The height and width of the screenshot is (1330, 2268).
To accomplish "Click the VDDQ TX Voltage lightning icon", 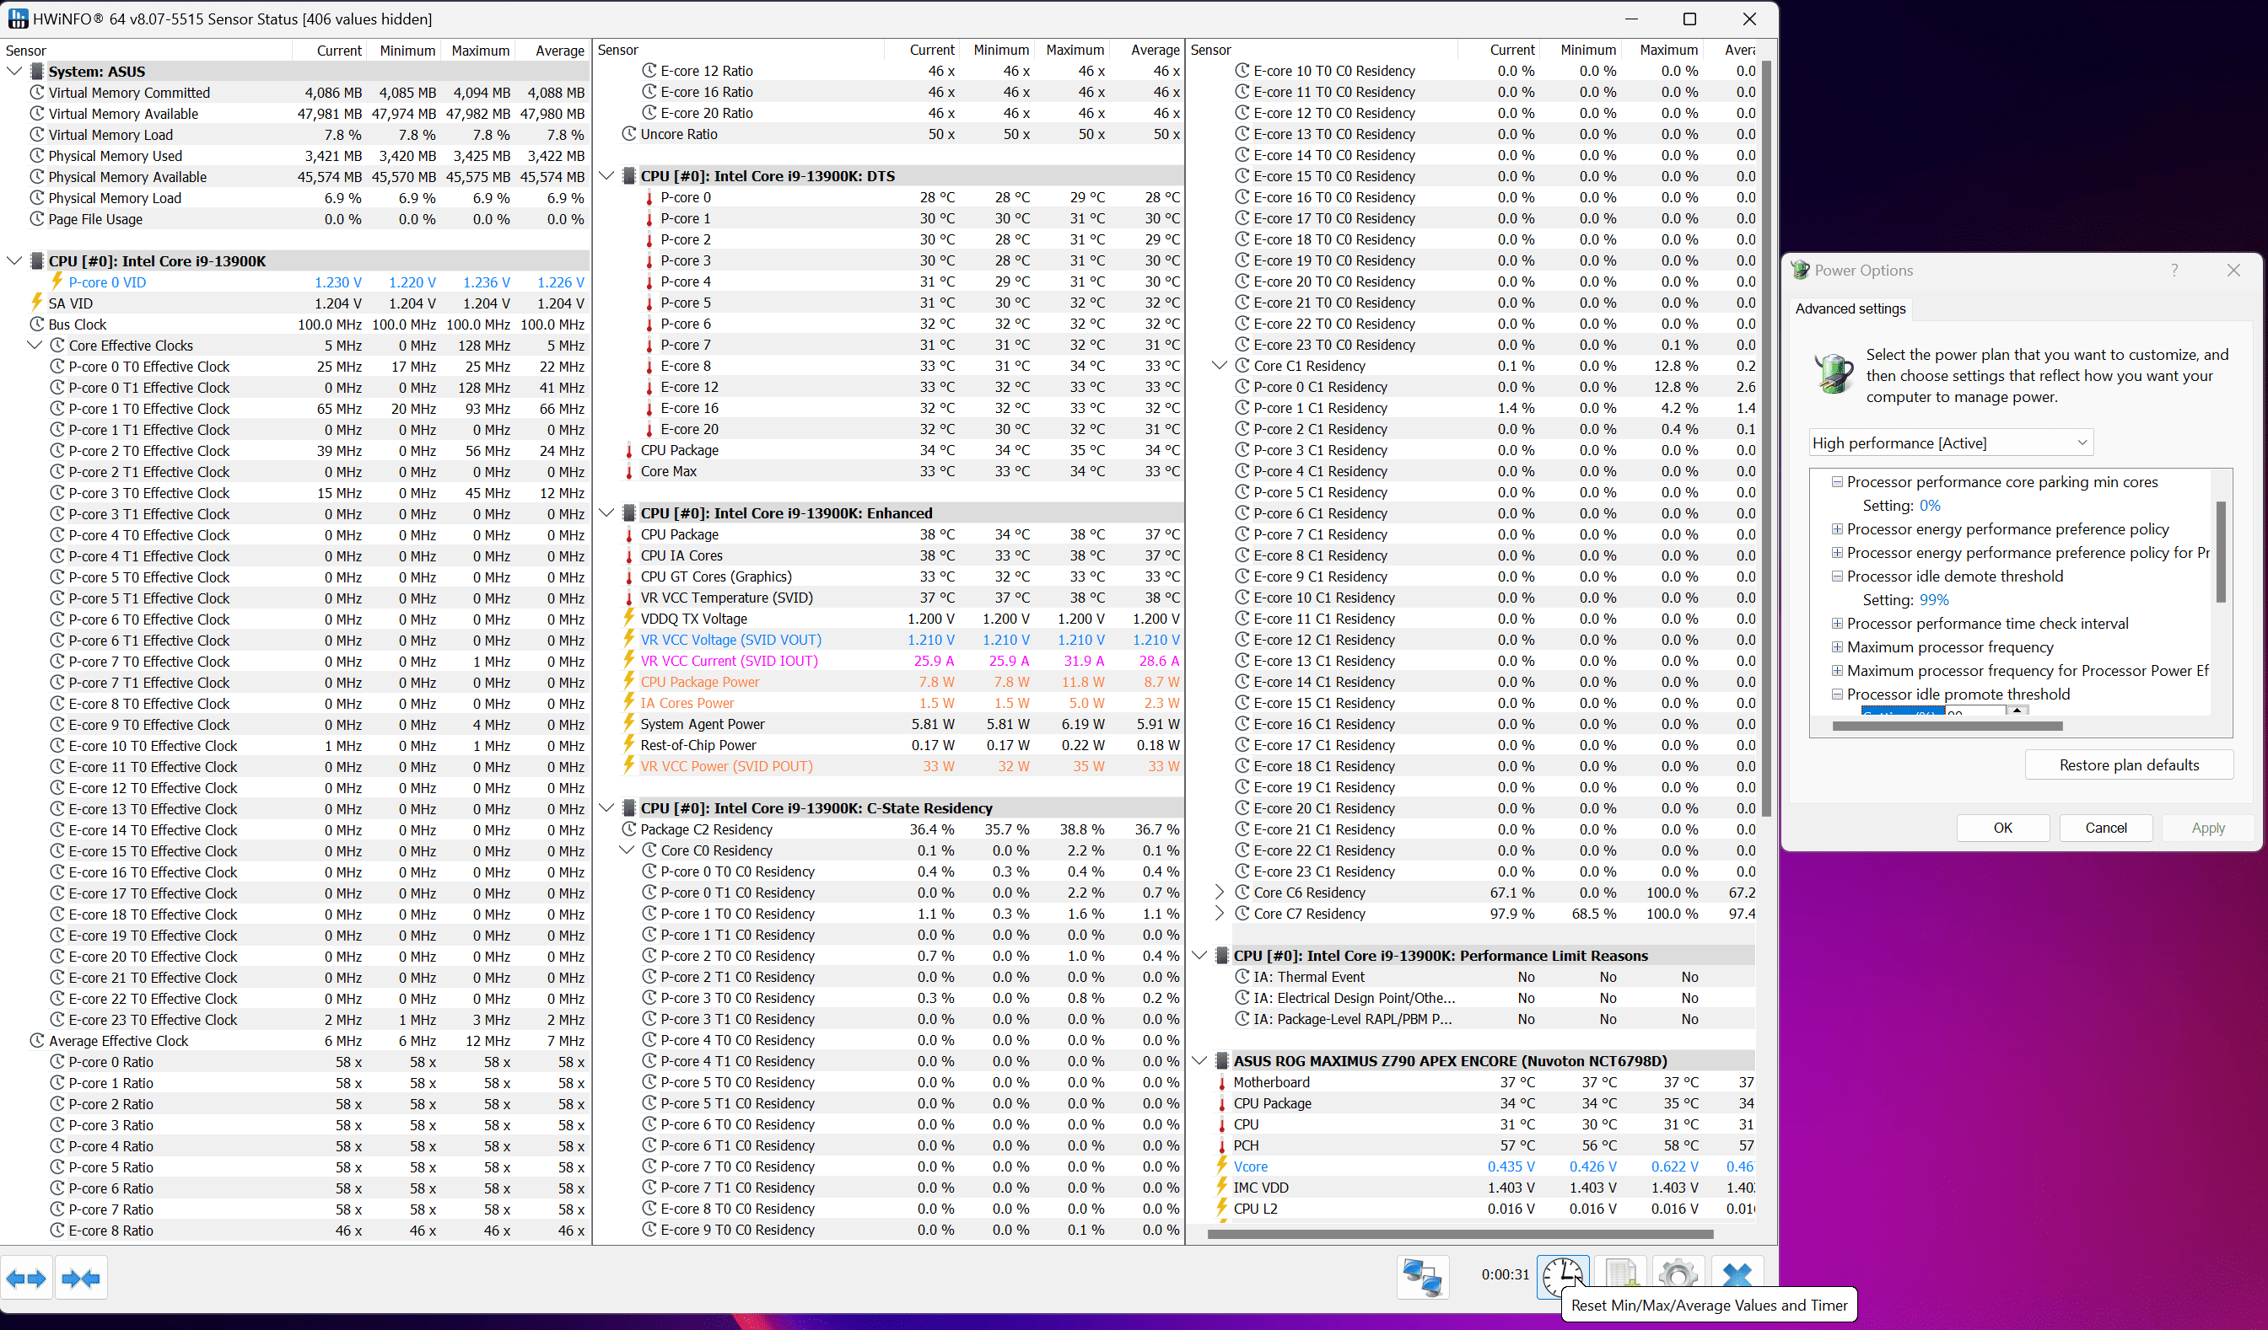I will pyautogui.click(x=629, y=618).
